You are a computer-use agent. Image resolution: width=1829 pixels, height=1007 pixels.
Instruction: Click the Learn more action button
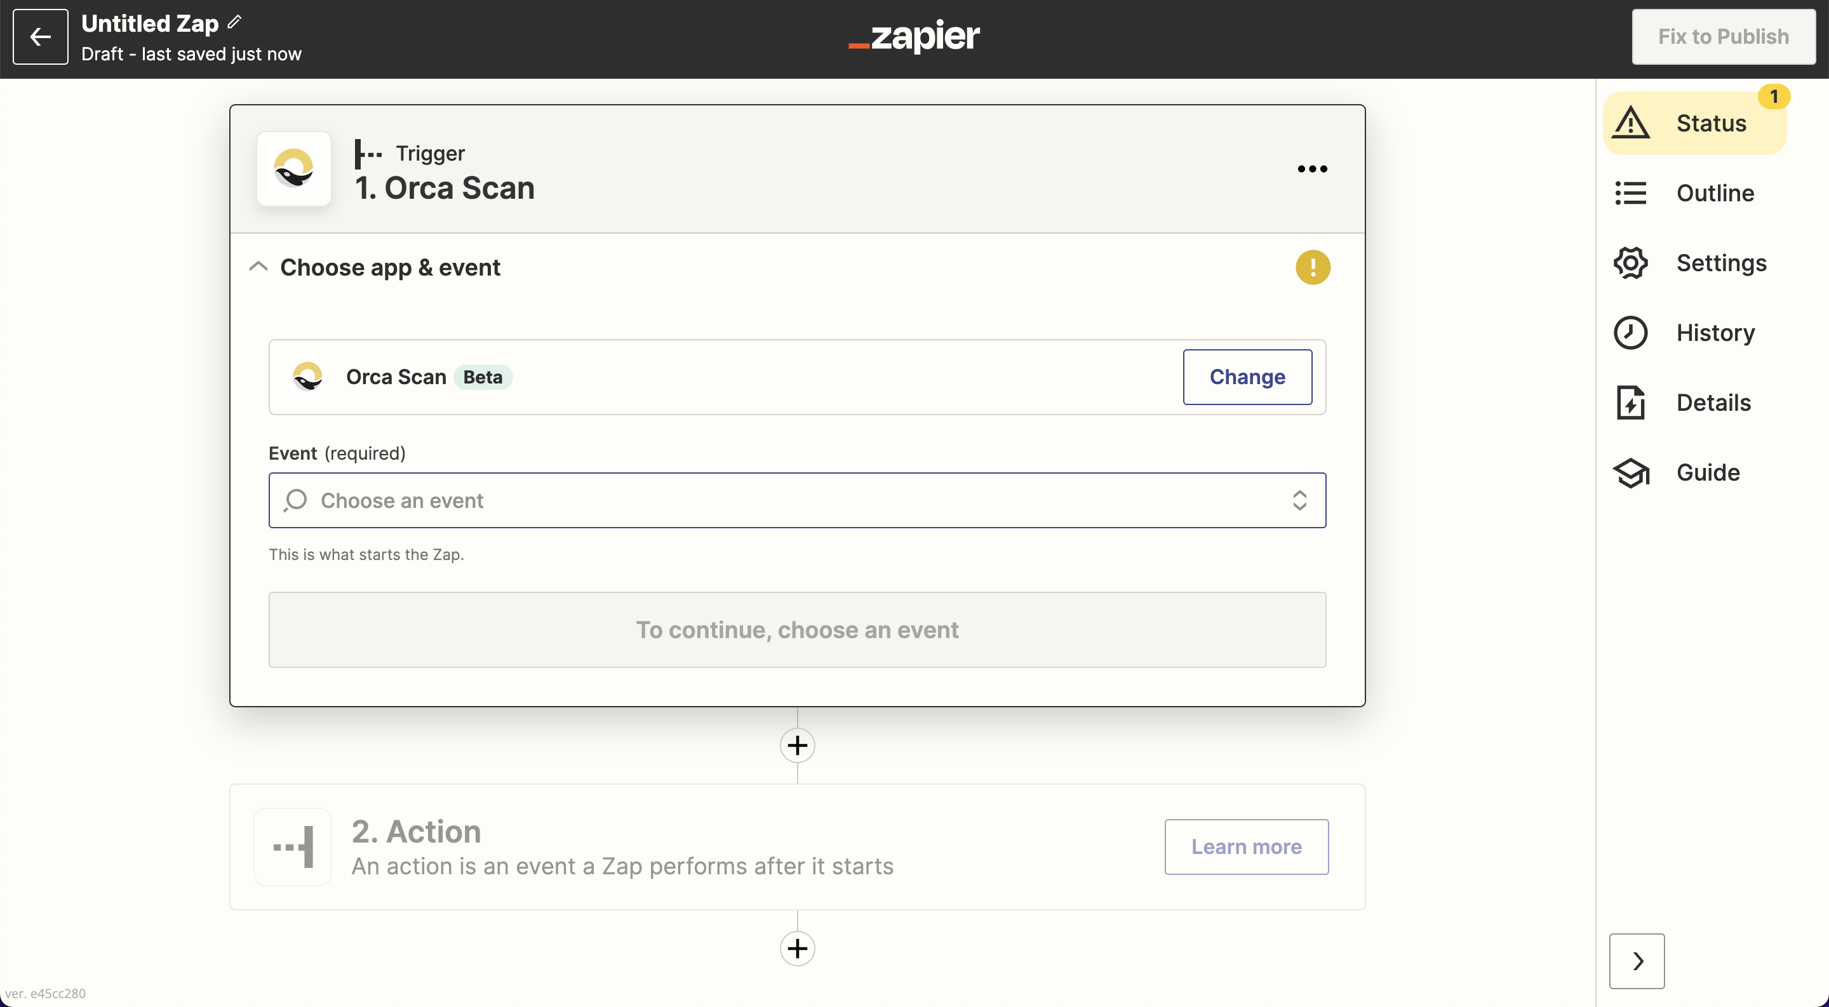pos(1246,846)
